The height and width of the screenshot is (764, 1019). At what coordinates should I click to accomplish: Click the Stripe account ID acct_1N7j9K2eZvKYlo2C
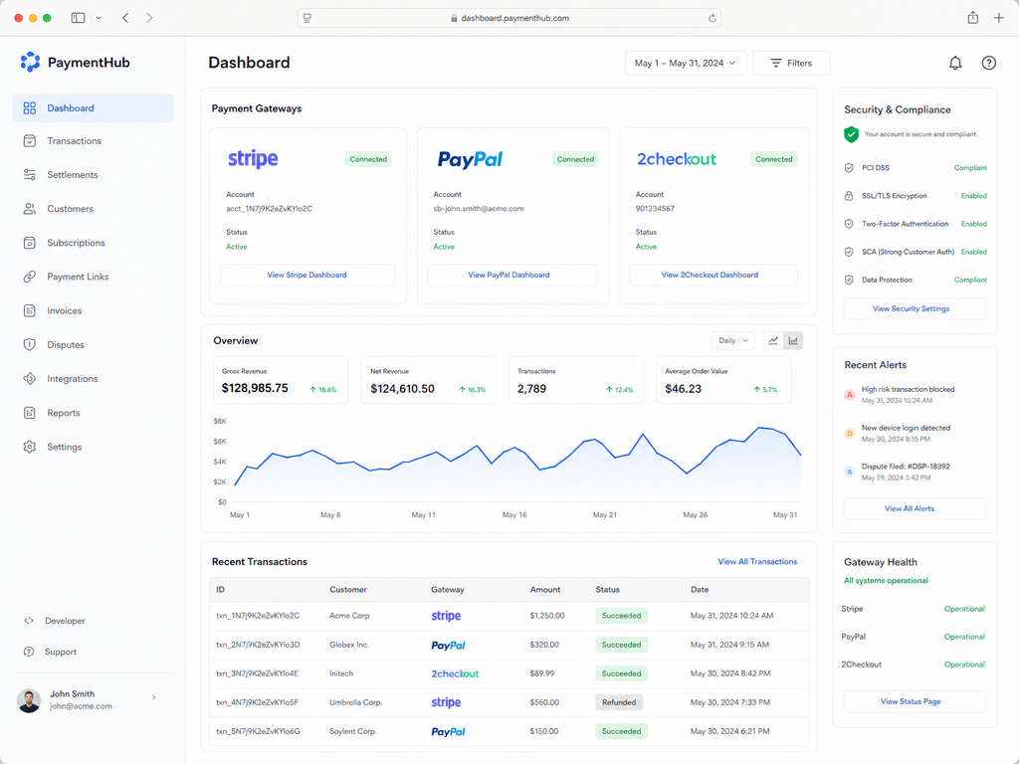269,209
